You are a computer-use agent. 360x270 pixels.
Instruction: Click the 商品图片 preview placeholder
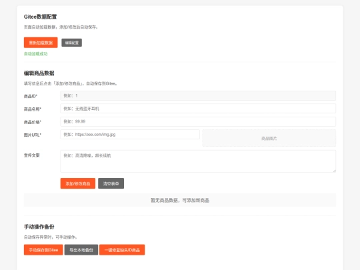pos(269,138)
